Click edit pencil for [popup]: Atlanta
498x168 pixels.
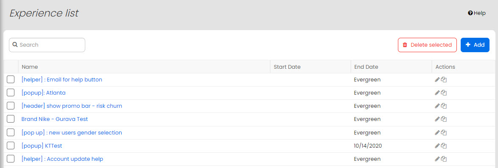click(x=437, y=93)
